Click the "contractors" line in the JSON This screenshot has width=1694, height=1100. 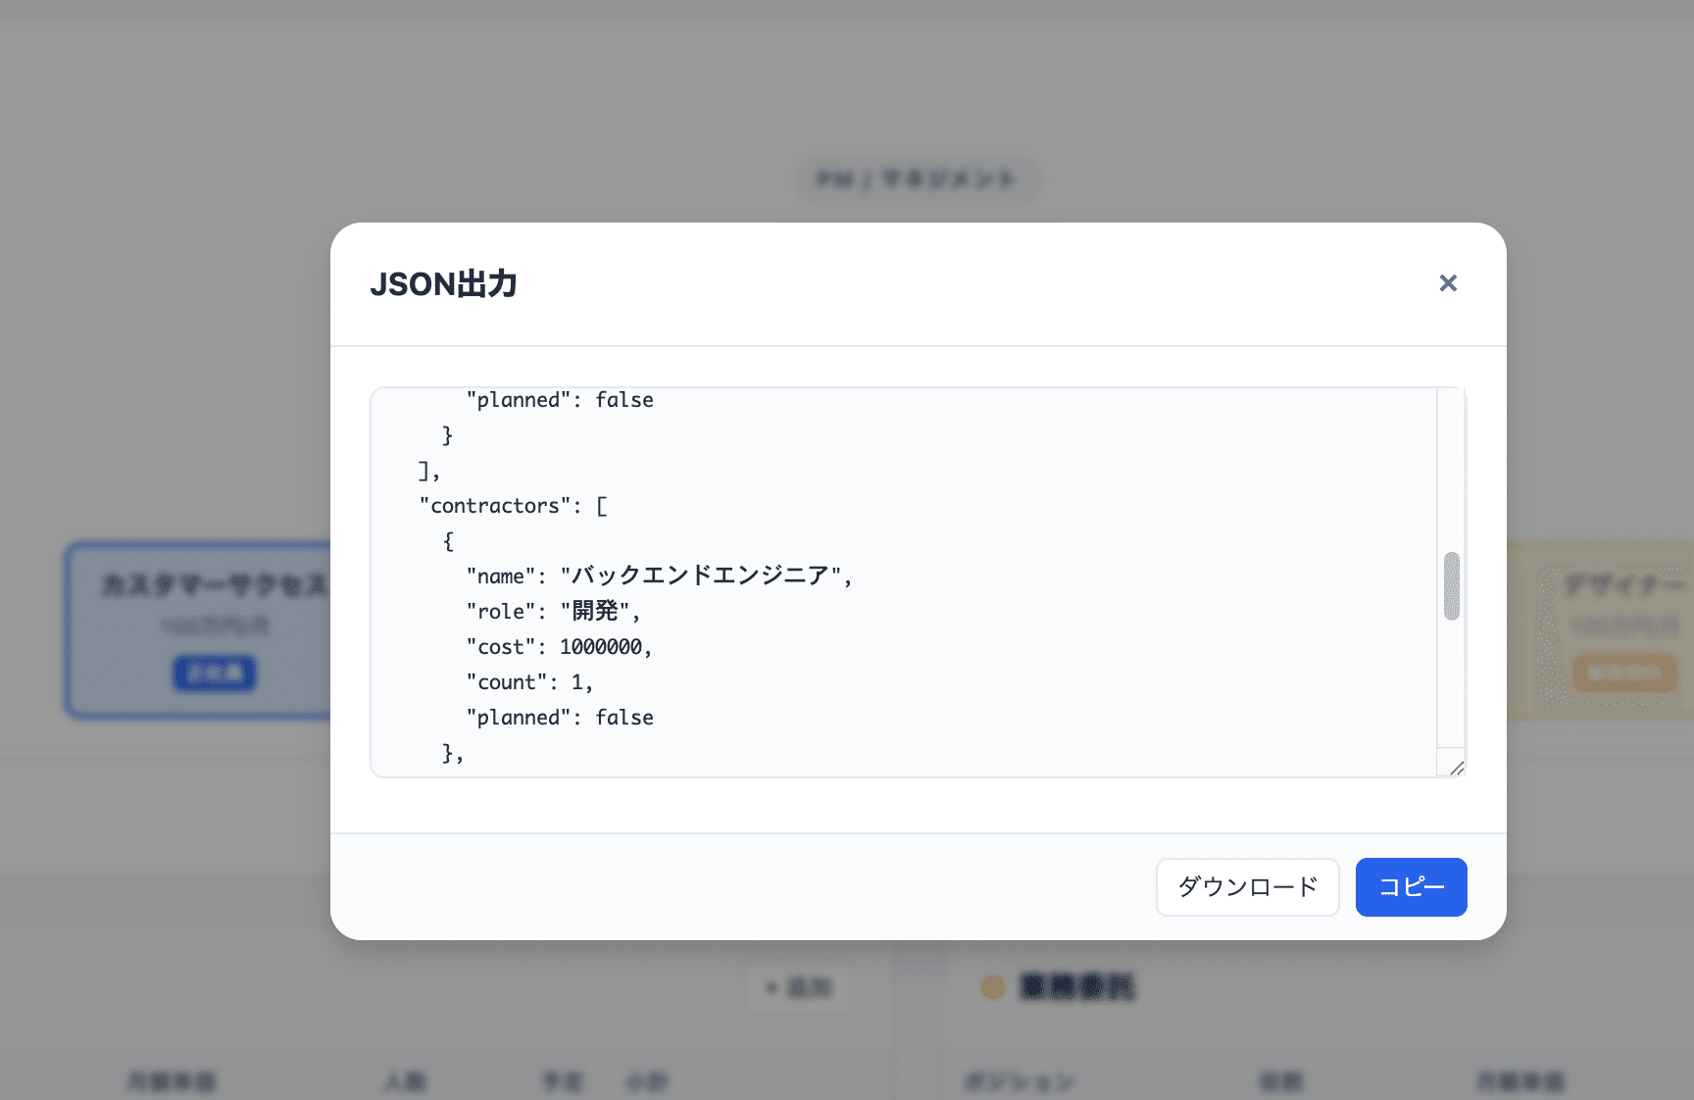513,506
